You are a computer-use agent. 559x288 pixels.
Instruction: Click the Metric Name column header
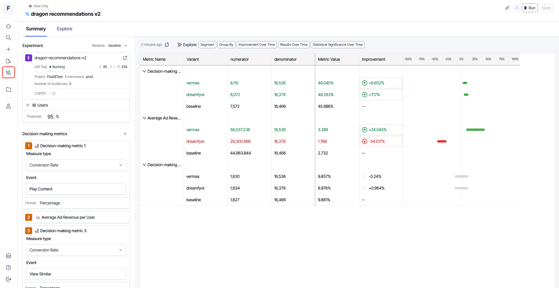(162, 59)
